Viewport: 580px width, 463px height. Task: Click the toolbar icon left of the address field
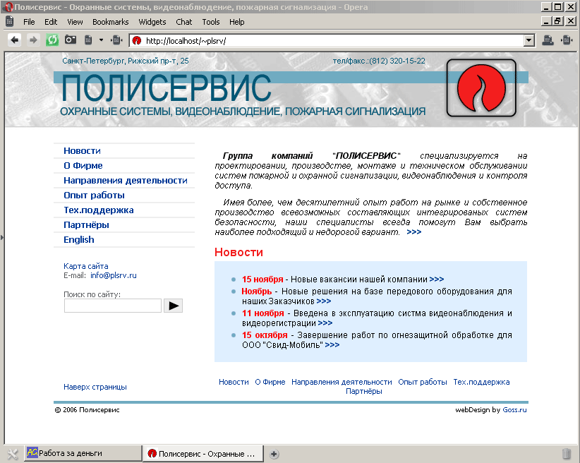116,40
